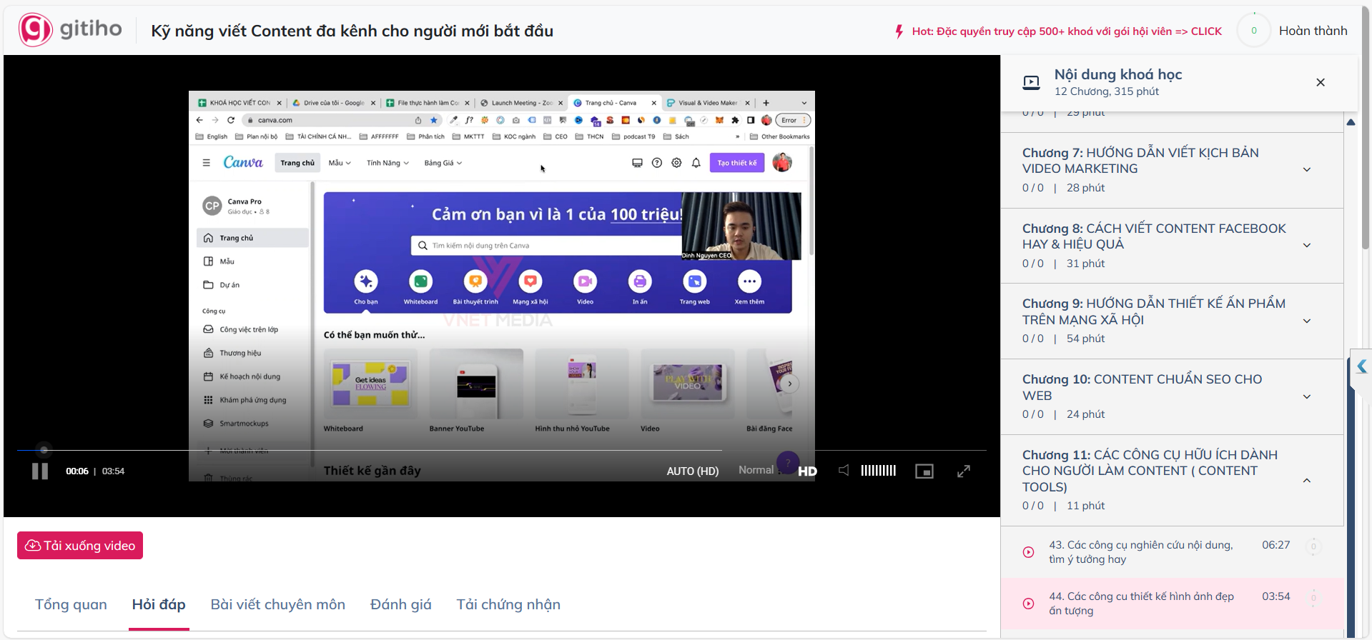Open lesson 43 Các công cụ nghiên cứu nội dung
Screen dimensions: 1372x640
coord(1141,552)
